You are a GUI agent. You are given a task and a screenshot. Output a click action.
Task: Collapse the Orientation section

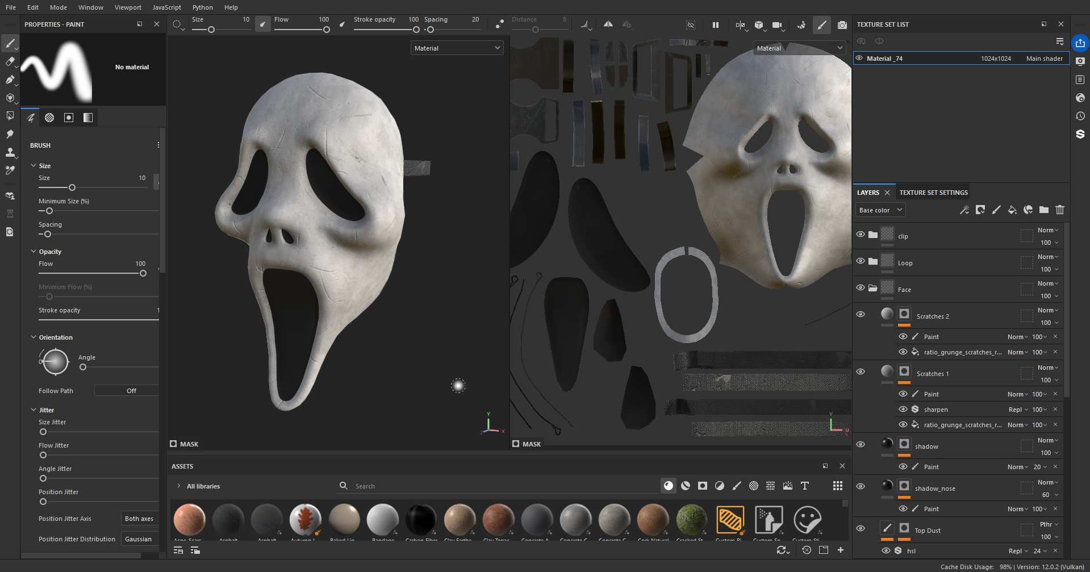pos(34,337)
